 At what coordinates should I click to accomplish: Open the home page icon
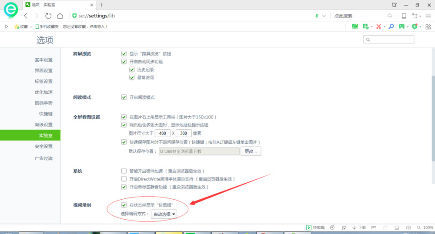click(x=60, y=16)
